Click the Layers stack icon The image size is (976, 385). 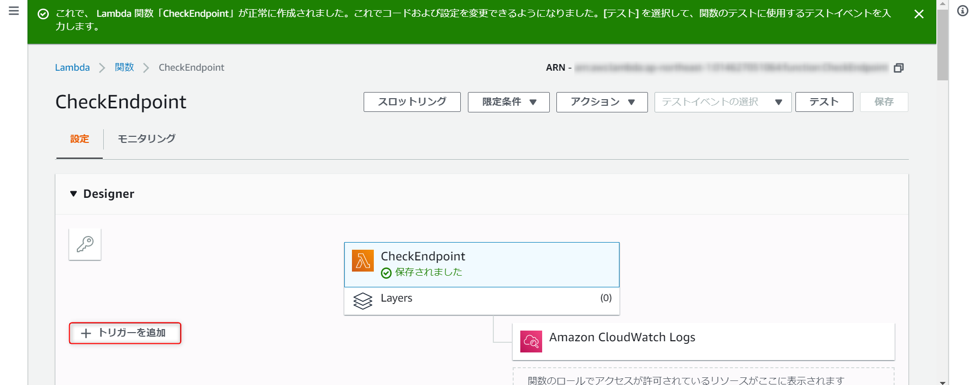[363, 301]
